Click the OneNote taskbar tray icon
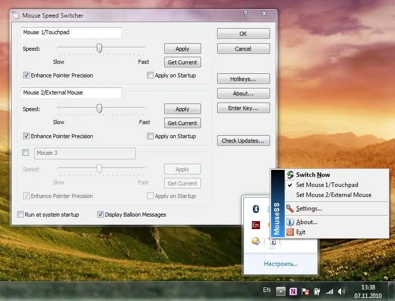The image size is (395, 301). (x=293, y=291)
